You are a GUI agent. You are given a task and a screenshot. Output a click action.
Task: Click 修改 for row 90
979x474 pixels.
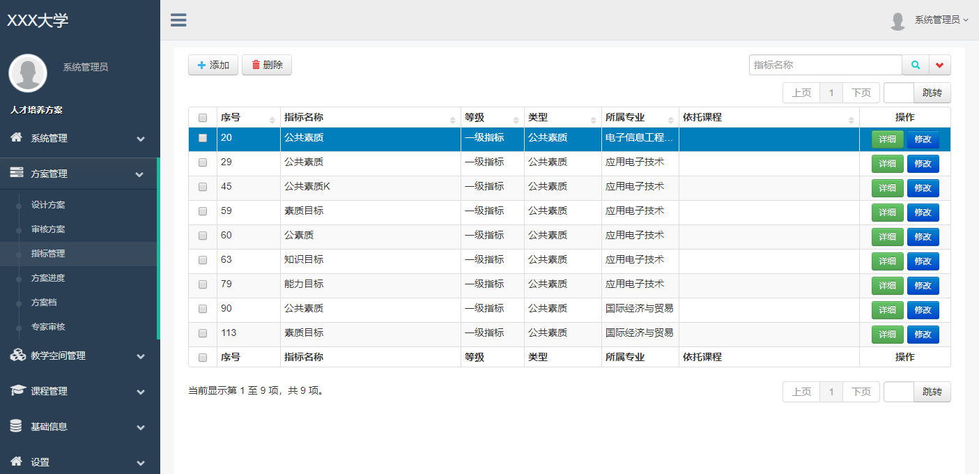[x=923, y=310]
